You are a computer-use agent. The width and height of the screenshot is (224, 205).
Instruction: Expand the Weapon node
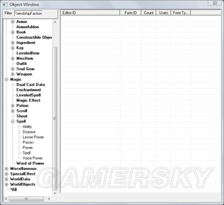[x=13, y=74]
